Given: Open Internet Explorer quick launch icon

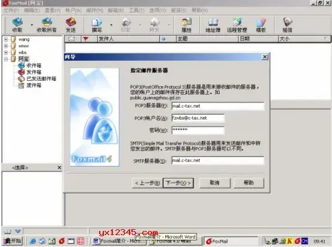Looking at the screenshot, I should pyautogui.click(x=32, y=241).
